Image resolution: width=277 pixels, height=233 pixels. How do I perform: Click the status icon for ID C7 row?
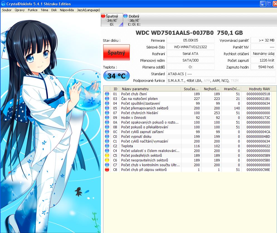coord(107,165)
